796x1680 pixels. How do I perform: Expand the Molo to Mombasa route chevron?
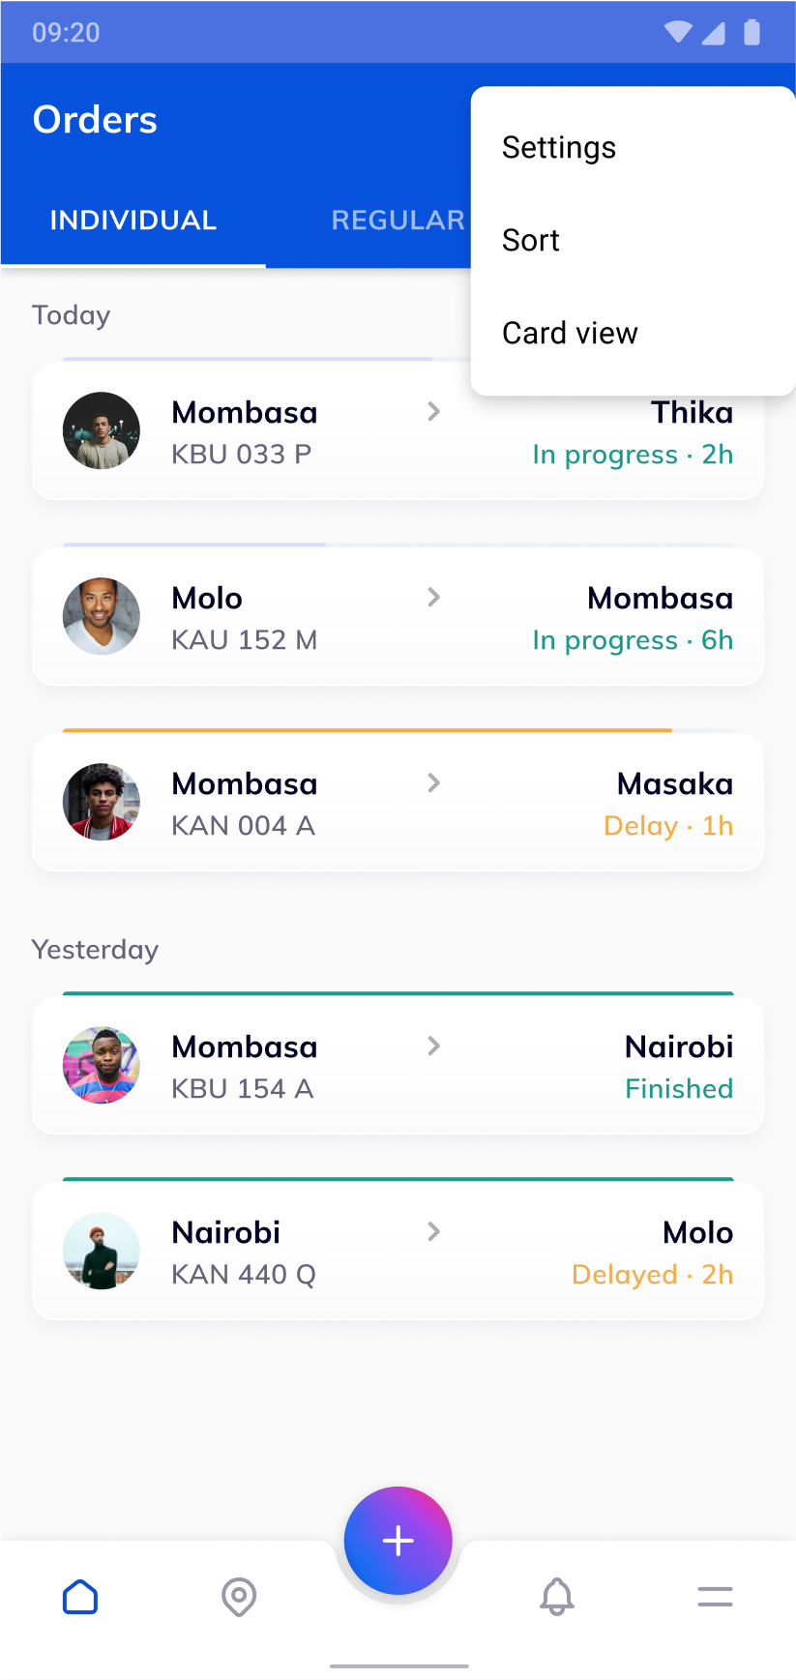coord(434,598)
